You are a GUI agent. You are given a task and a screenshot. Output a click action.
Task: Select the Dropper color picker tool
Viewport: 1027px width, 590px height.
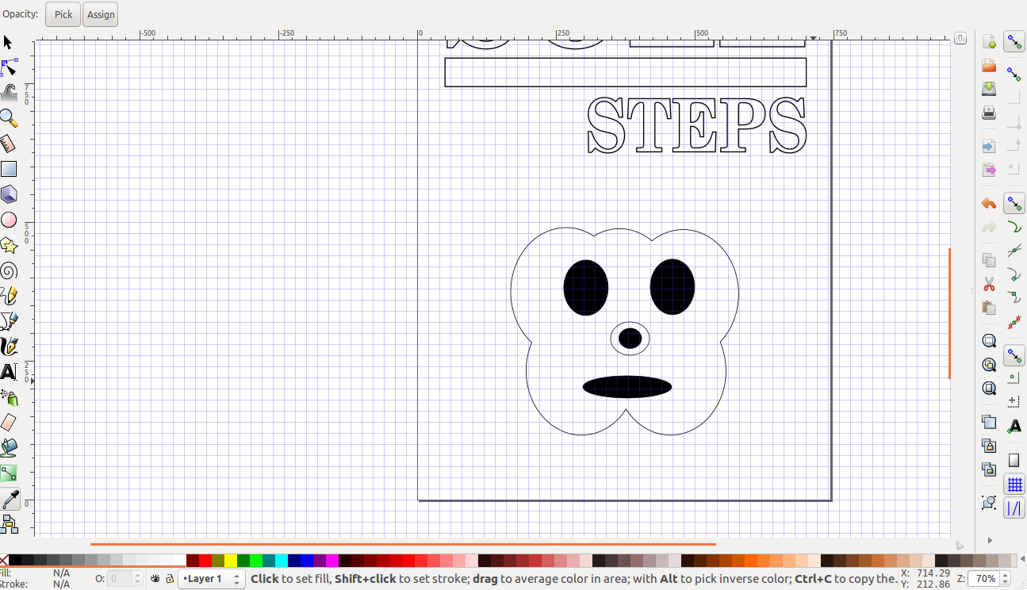(9, 499)
